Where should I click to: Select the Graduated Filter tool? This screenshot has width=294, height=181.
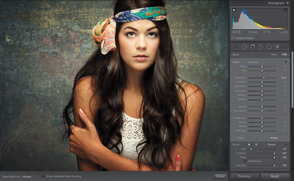point(260,47)
